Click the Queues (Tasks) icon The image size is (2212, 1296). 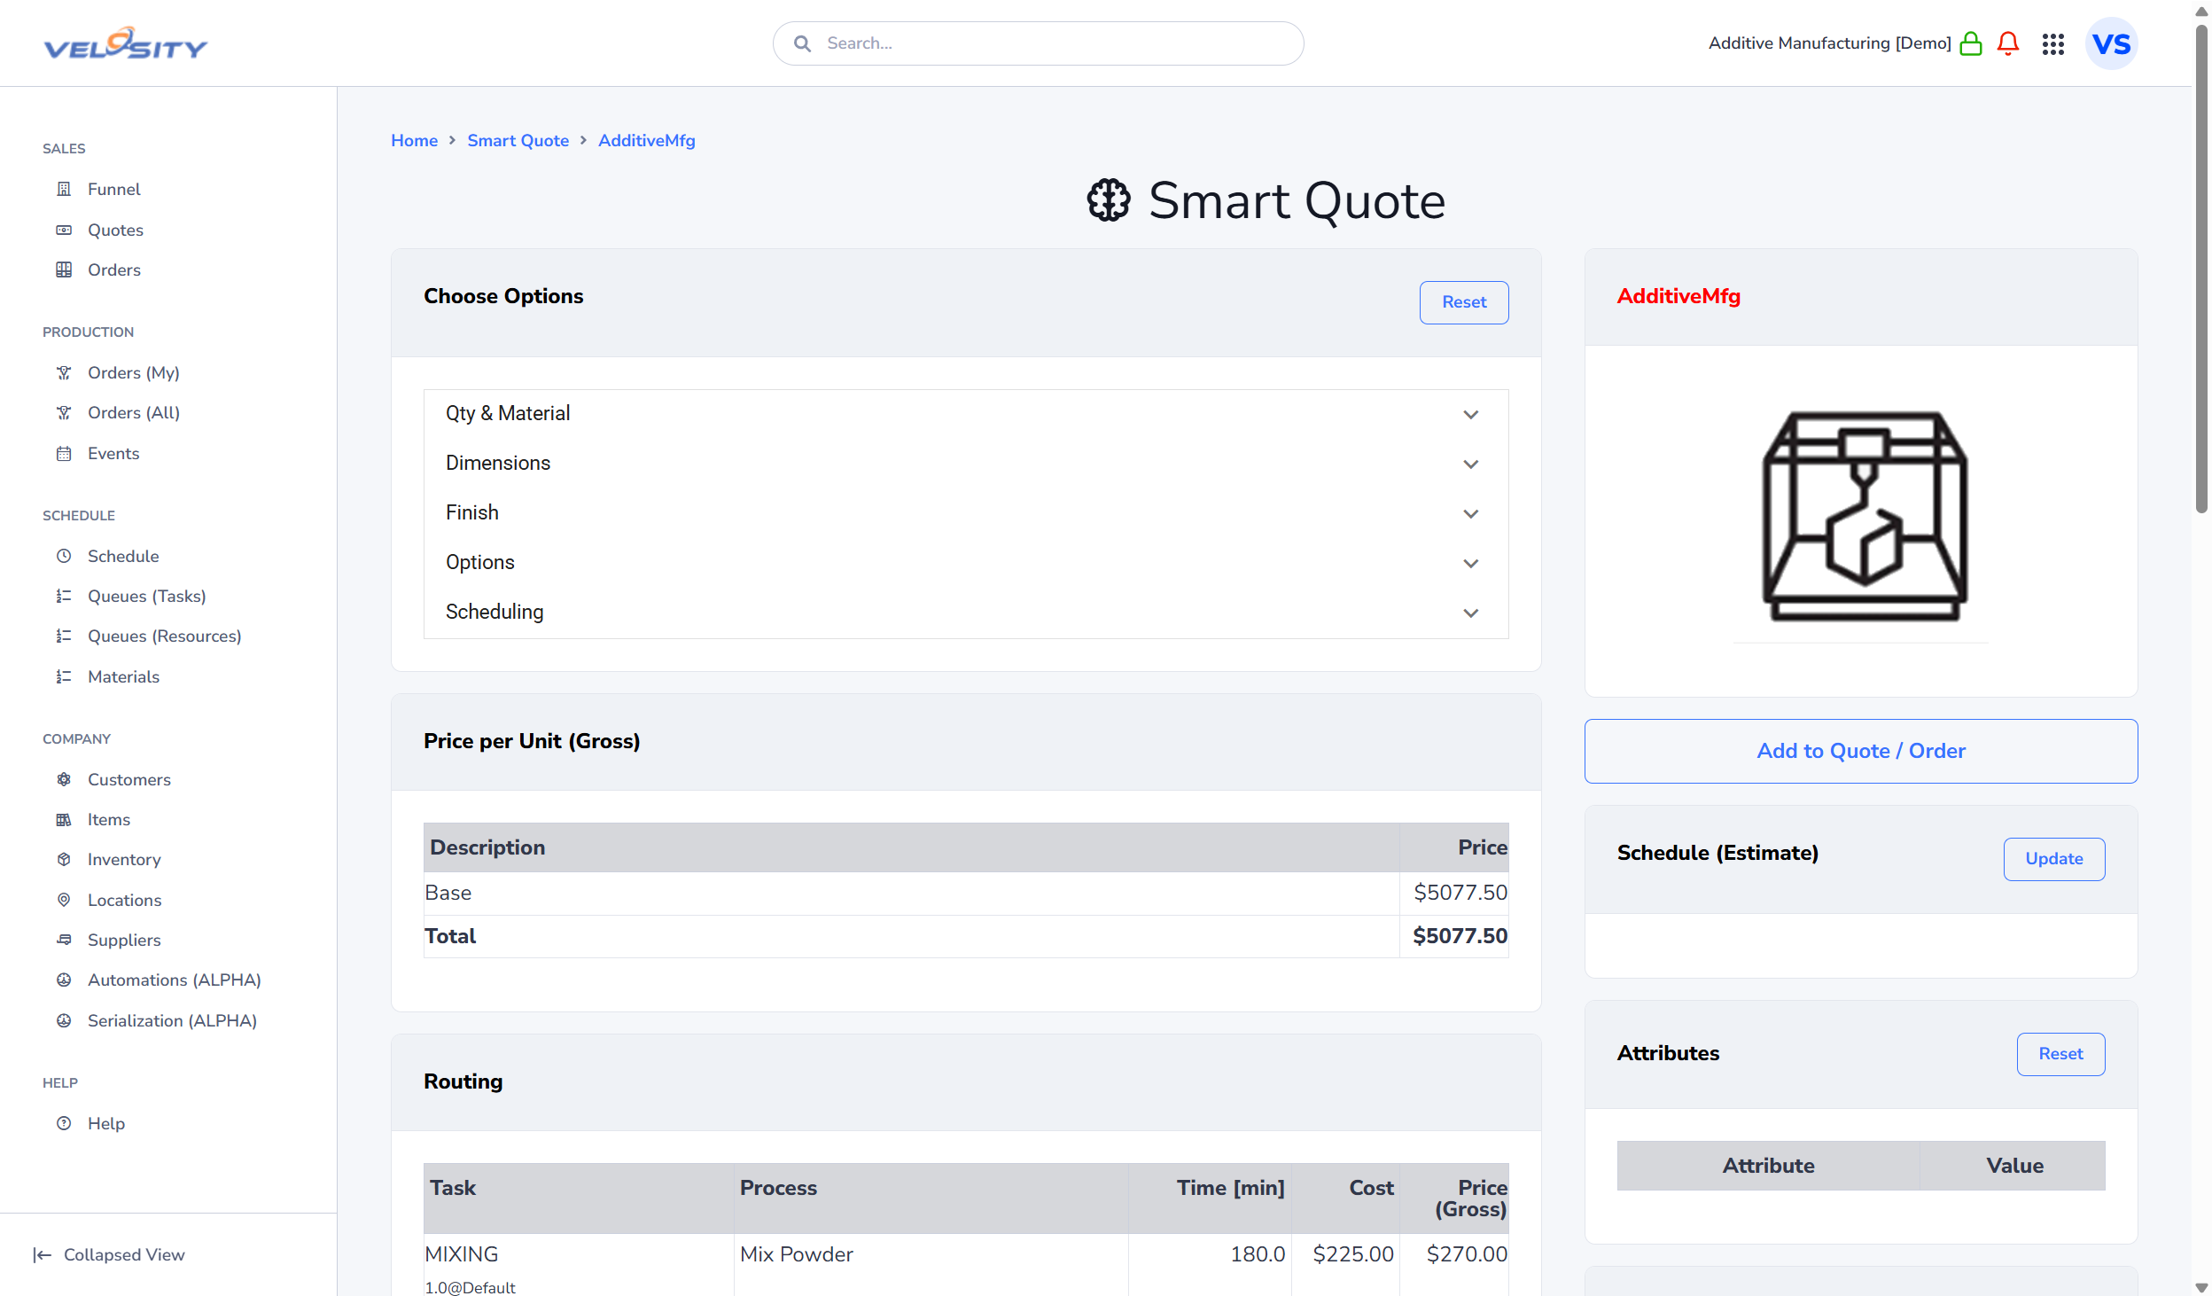[x=64, y=596]
